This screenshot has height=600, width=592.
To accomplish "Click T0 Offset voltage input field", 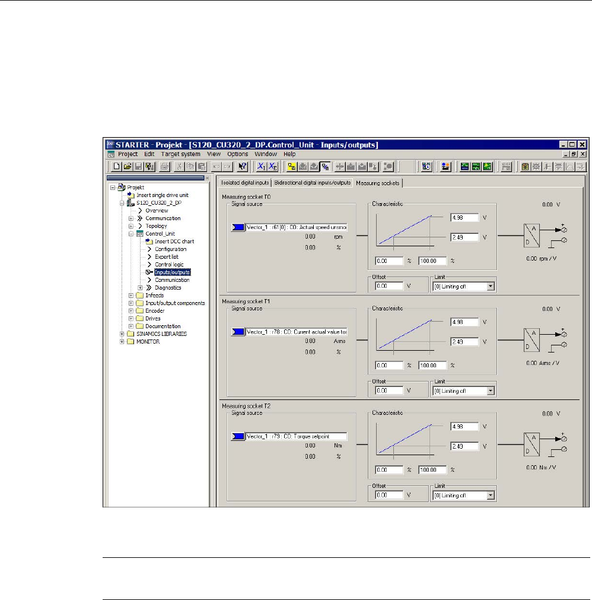I will 389,286.
